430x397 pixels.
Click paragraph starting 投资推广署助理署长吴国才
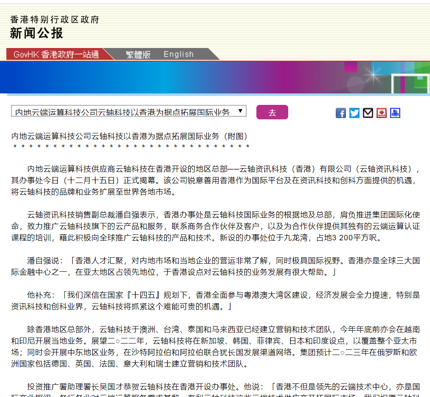pyautogui.click(x=216, y=389)
